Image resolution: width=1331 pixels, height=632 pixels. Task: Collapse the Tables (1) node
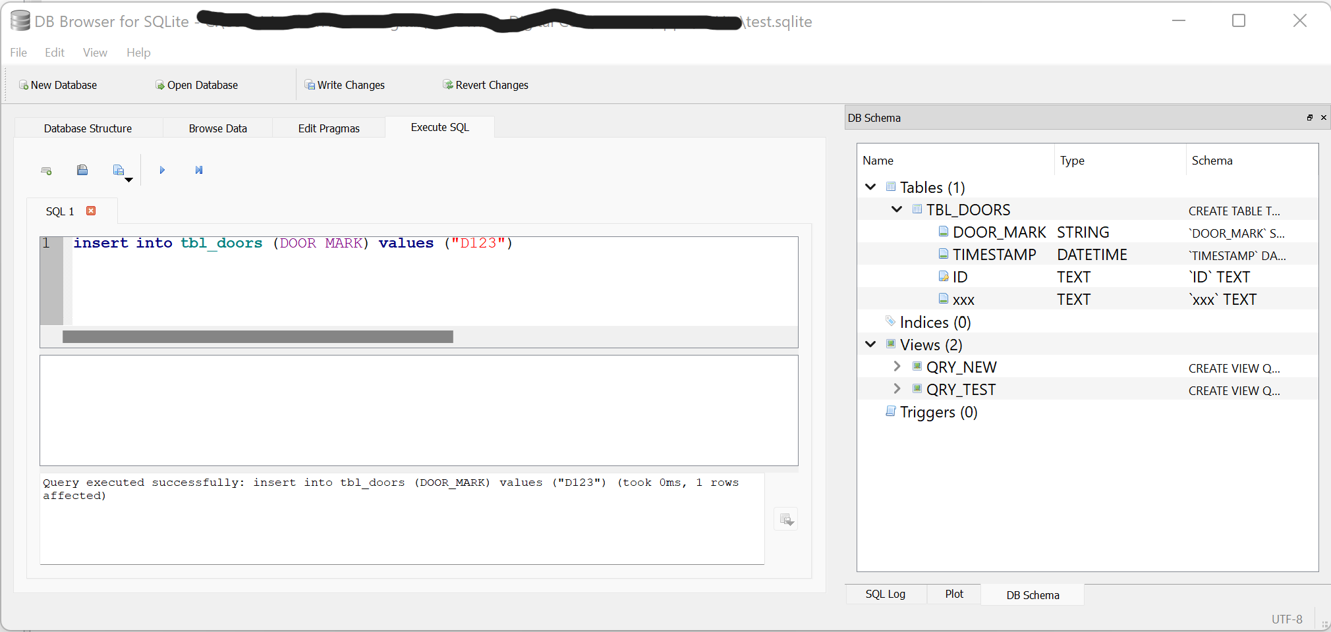coord(870,187)
